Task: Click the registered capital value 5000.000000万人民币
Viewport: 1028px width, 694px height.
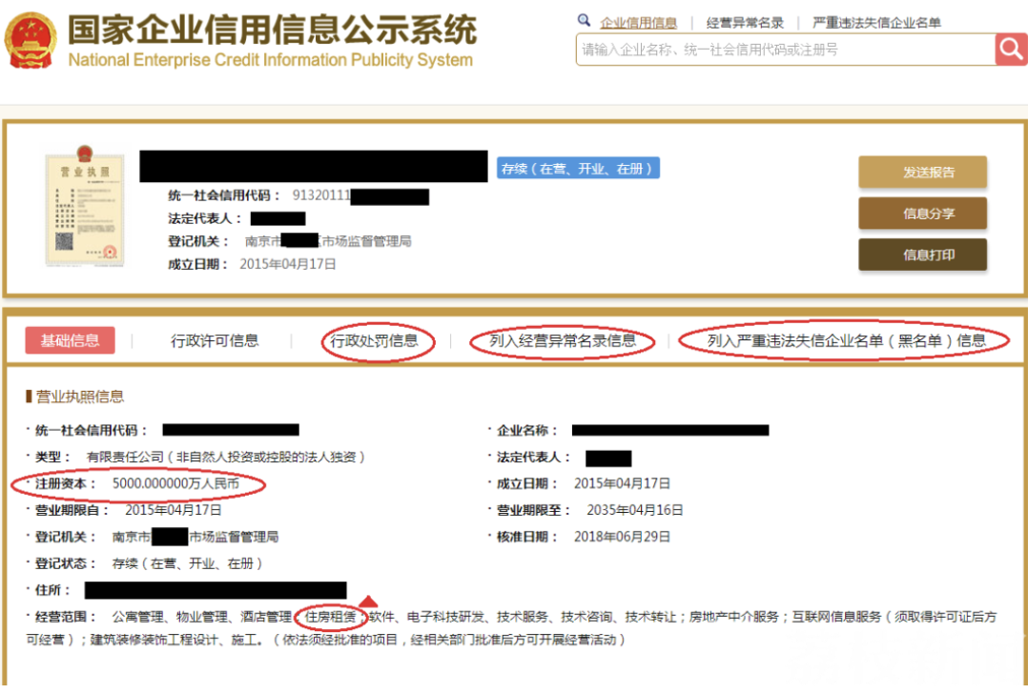Action: (x=175, y=483)
